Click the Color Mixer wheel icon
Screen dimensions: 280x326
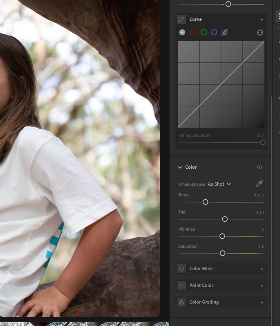click(x=181, y=269)
